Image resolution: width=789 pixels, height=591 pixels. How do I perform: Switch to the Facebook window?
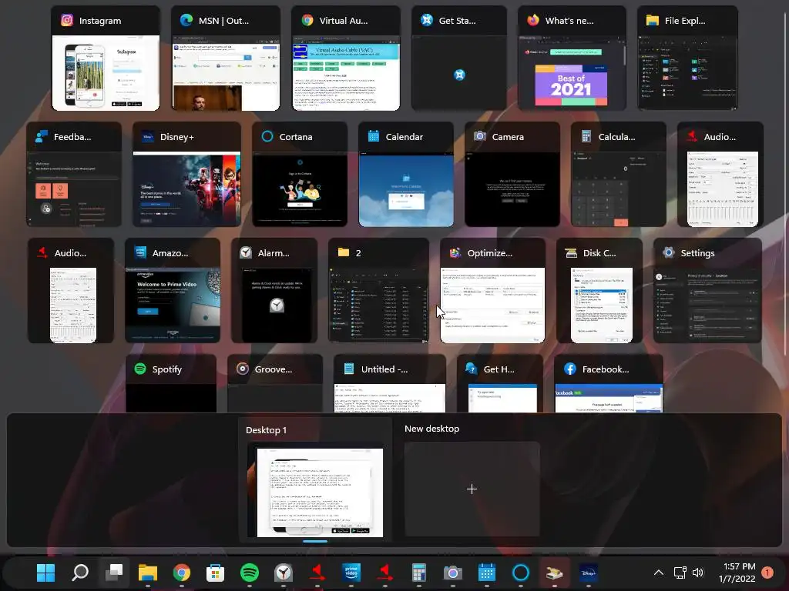pos(609,383)
